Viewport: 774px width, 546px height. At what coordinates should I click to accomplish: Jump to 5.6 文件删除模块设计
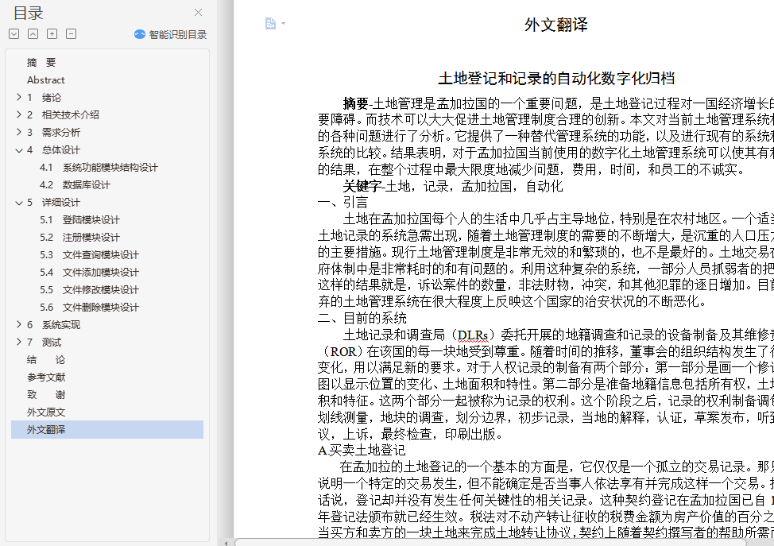[89, 307]
